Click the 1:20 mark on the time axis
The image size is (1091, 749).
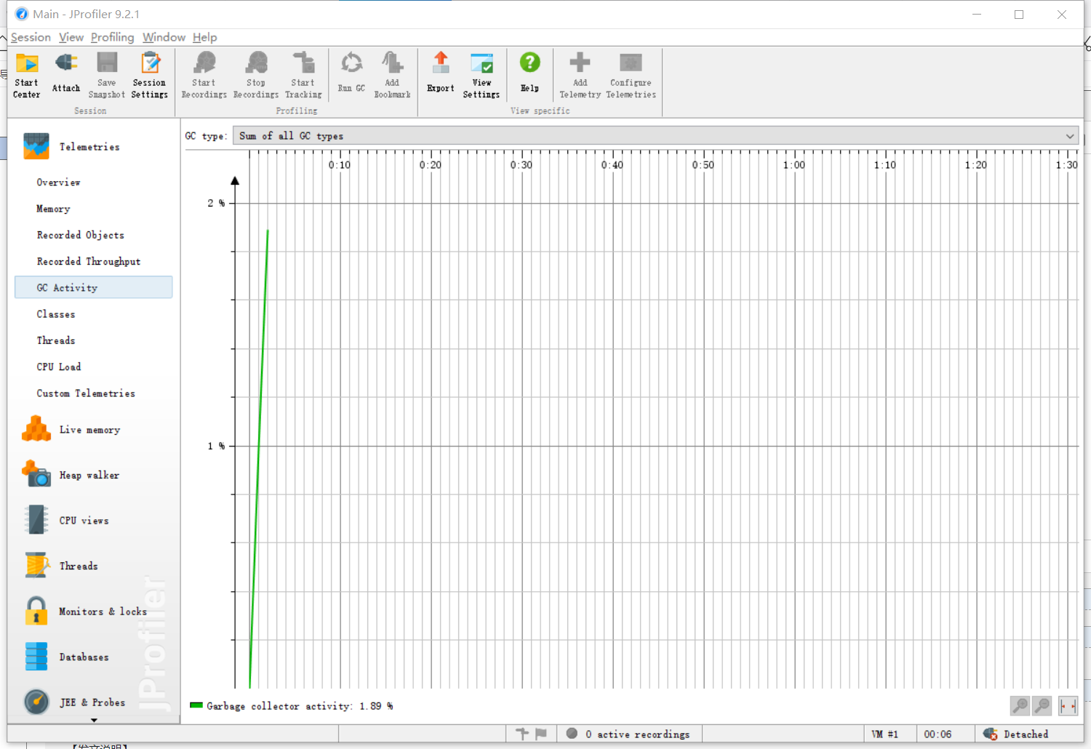(x=976, y=165)
